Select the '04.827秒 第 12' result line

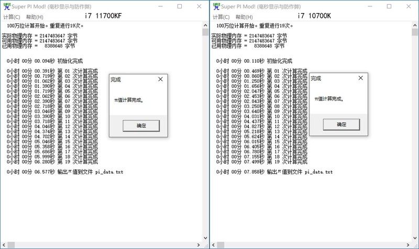(261, 127)
